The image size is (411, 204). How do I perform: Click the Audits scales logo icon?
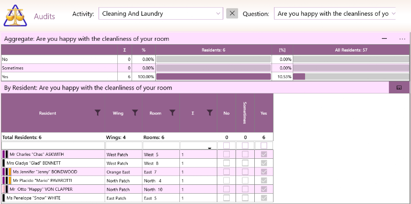[15, 15]
